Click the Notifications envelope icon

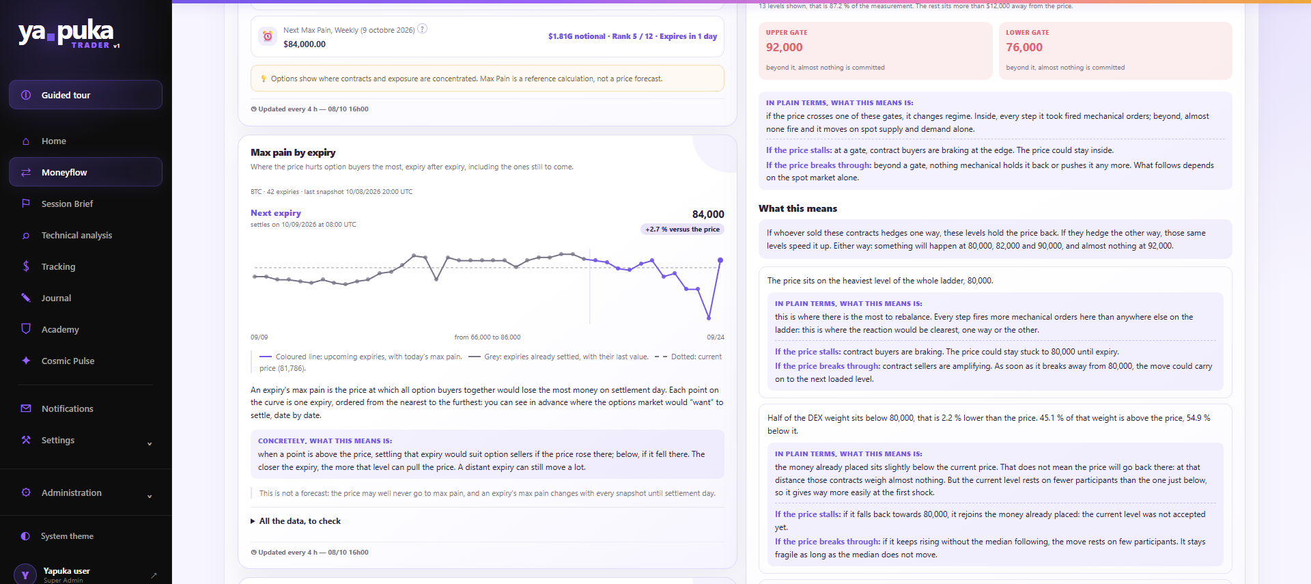[x=26, y=408]
